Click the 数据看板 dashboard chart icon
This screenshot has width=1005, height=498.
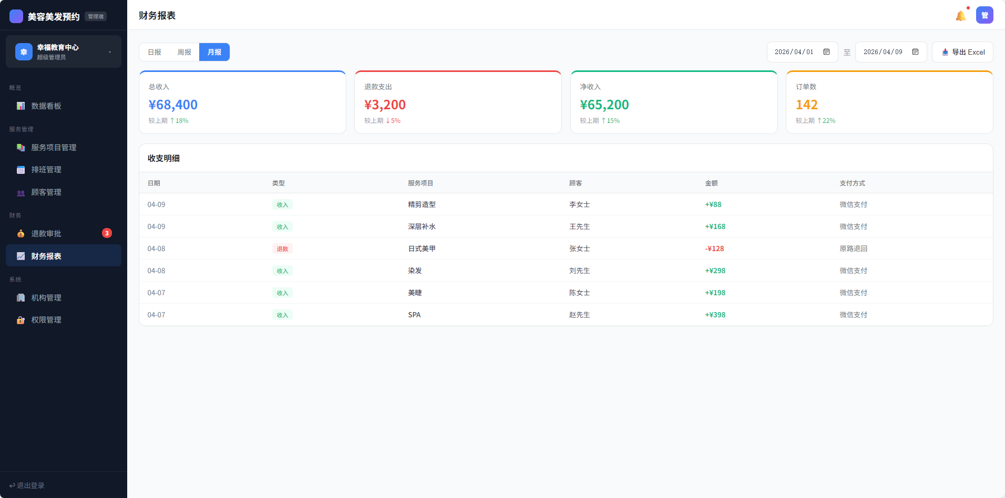pos(20,106)
